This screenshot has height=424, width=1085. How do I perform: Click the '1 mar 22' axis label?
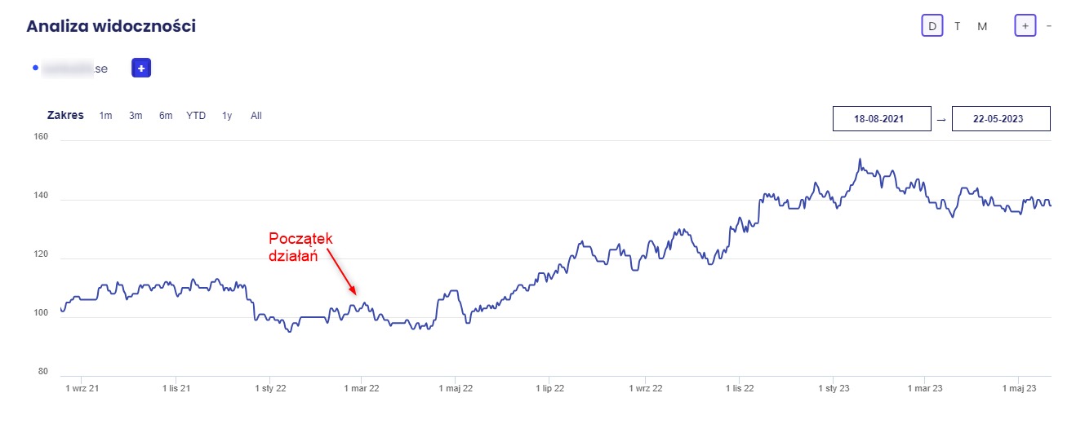pyautogui.click(x=359, y=389)
